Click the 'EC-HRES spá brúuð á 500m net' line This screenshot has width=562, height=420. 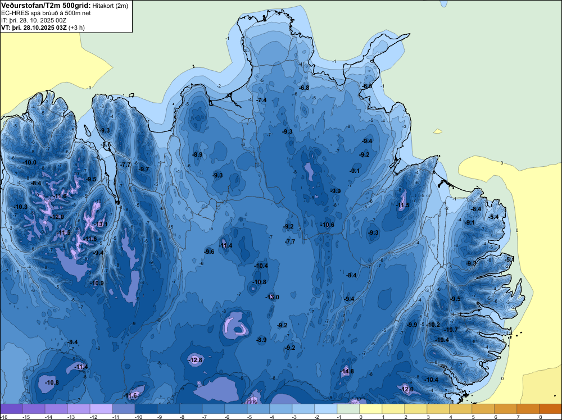[46, 13]
